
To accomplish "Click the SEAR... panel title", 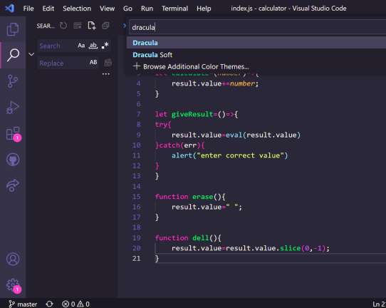I will 46,26.
